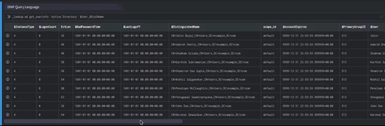Click scope_id 'default' in Jatin Bajaj row

(269, 36)
